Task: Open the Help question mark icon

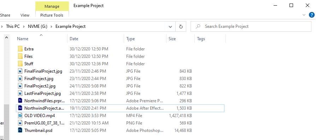Action: (311, 15)
